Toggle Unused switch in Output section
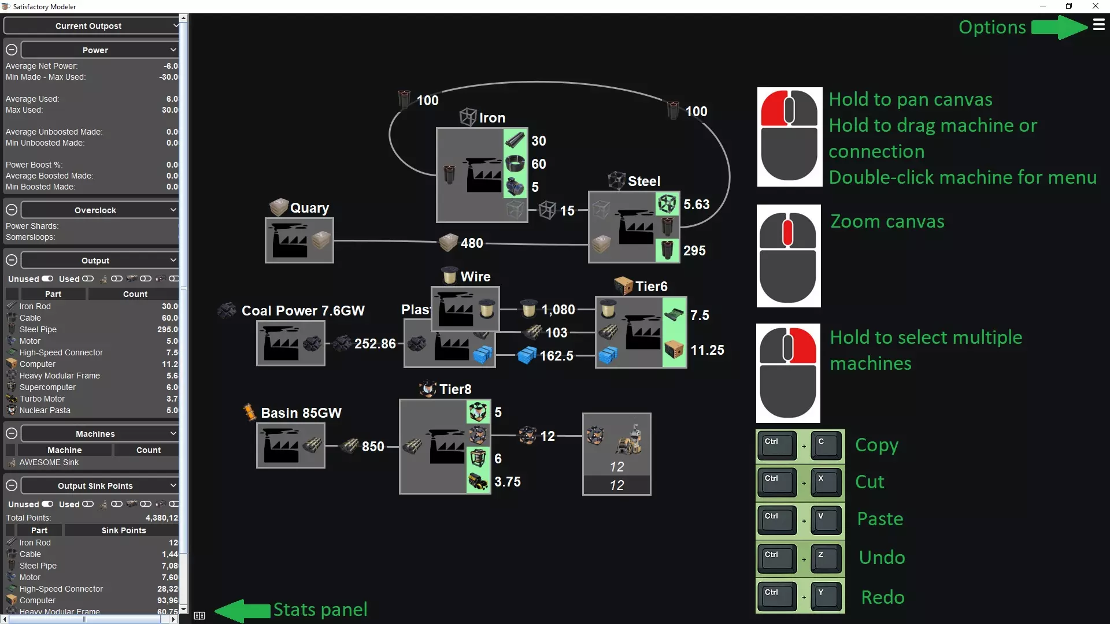The height and width of the screenshot is (624, 1110). click(x=47, y=279)
